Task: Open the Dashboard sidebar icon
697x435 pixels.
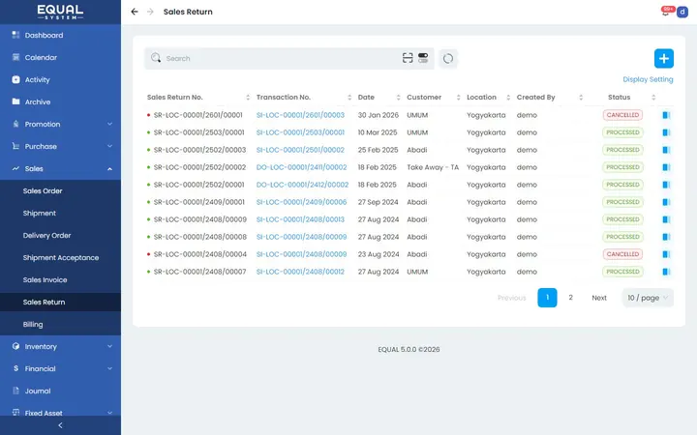Action: tap(16, 35)
